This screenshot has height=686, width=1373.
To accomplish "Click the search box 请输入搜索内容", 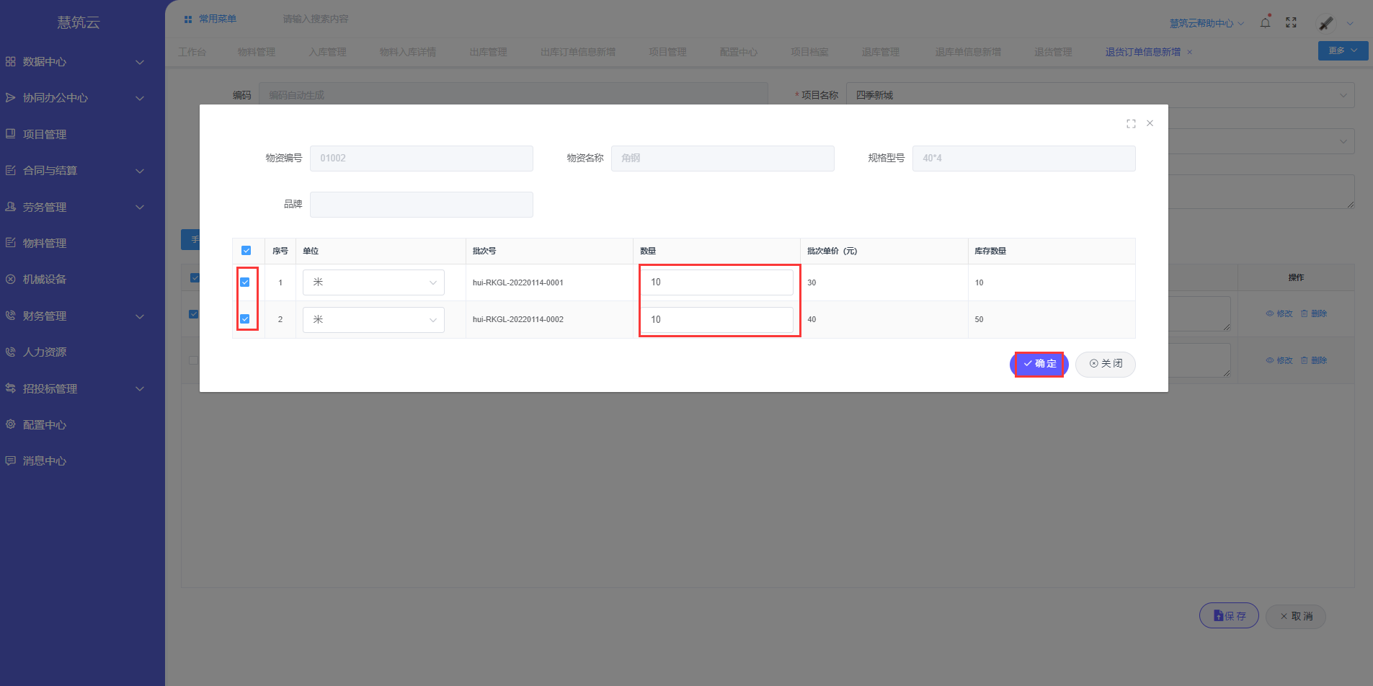I will [315, 19].
